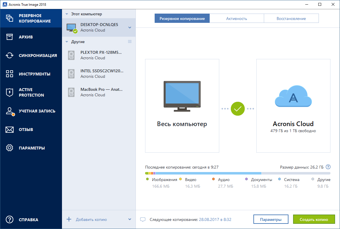Screen dimensions: 340x229
Task: Select the MacBook Pro backup in the list
Action: [x=98, y=92]
